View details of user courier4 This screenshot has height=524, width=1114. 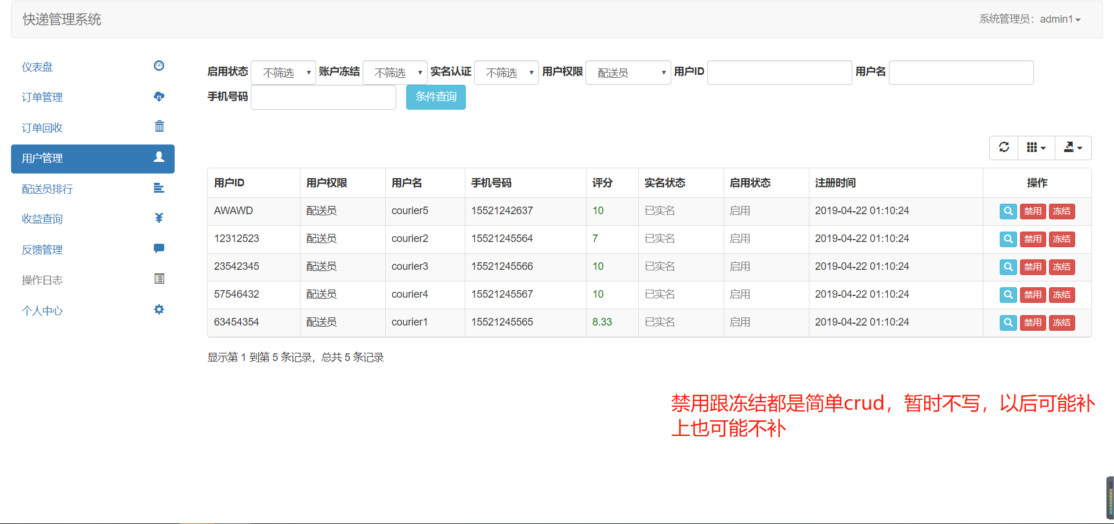[x=1008, y=295]
